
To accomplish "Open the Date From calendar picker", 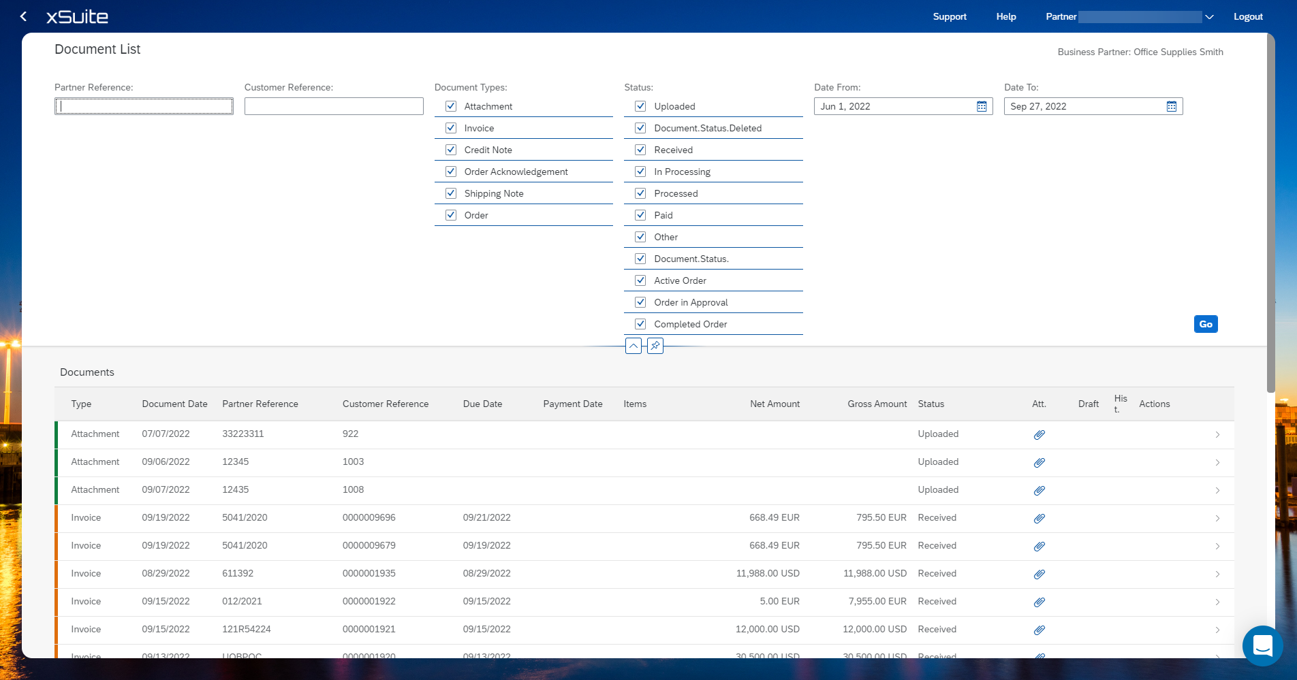I will coord(982,106).
